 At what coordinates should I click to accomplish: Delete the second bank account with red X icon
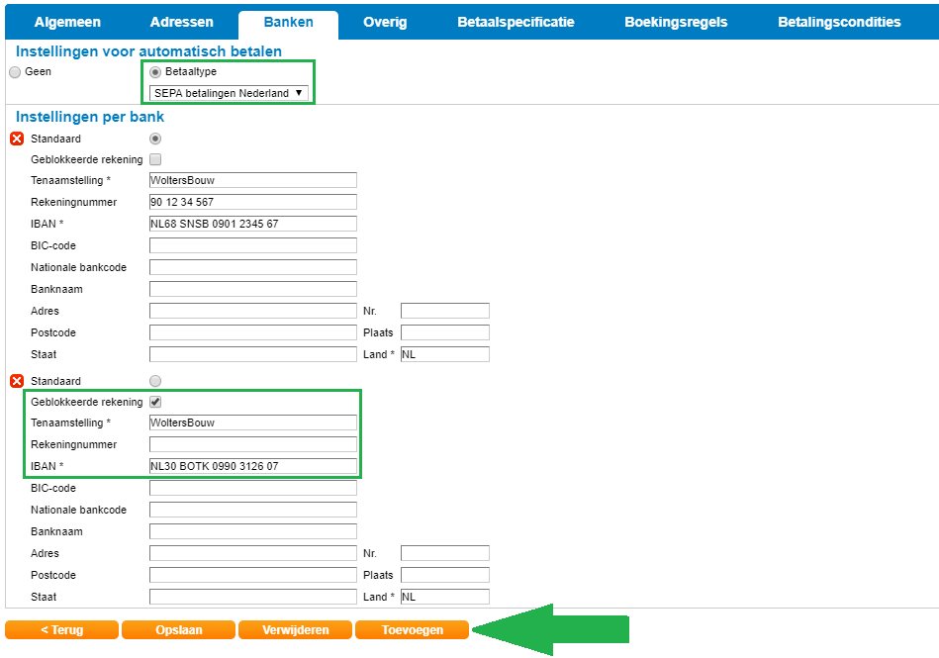click(x=16, y=381)
